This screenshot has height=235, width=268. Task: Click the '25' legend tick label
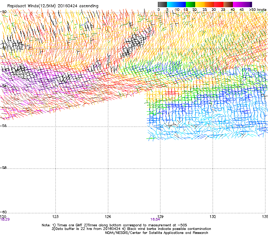coord(205,10)
